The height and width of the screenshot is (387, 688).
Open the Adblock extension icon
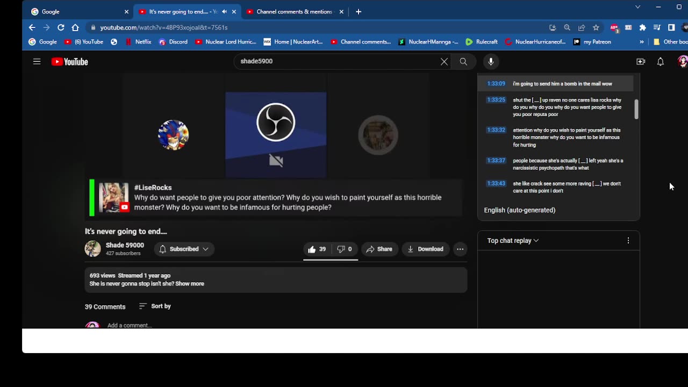click(614, 27)
